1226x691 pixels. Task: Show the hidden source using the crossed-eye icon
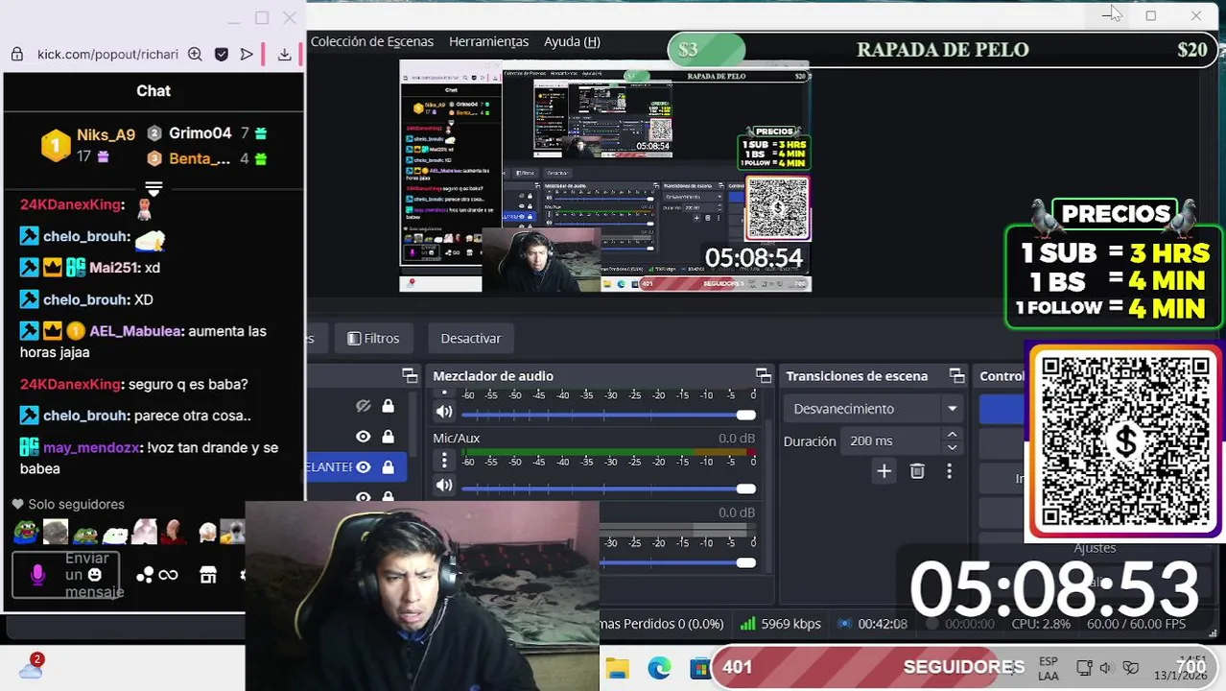[363, 406]
